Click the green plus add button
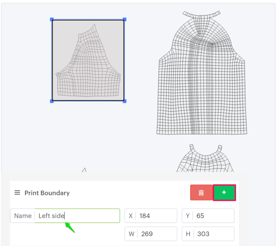The width and height of the screenshot is (279, 246). 224,192
